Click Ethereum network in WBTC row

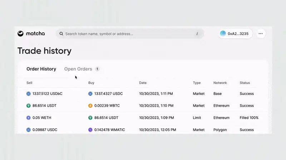[221, 106]
